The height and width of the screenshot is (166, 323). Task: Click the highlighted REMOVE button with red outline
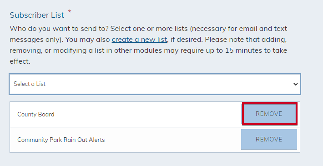[x=269, y=114]
